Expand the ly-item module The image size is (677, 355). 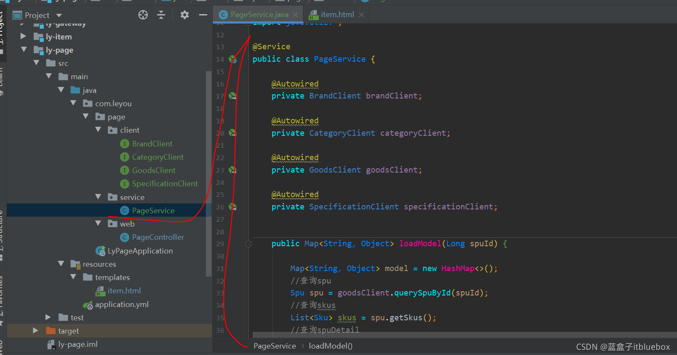pyautogui.click(x=23, y=36)
